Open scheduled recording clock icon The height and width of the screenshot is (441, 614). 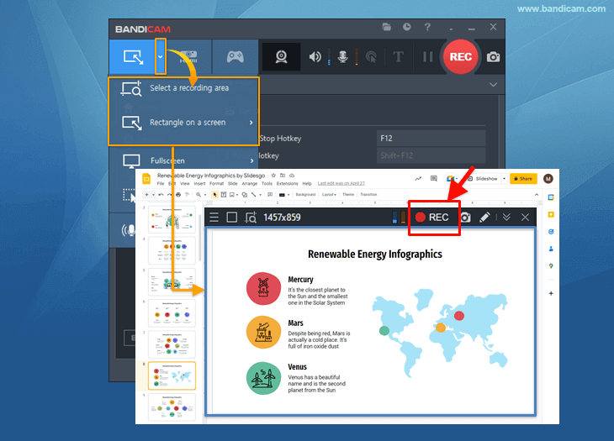407,27
